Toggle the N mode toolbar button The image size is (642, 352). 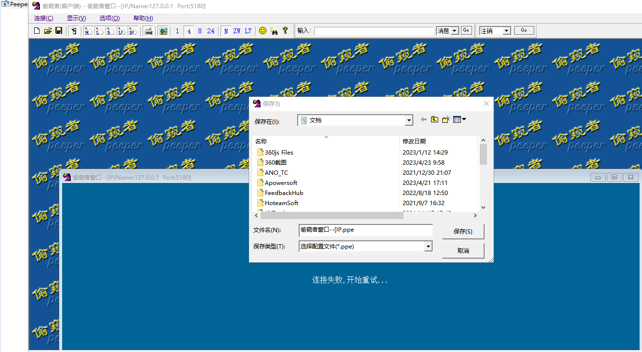click(x=226, y=31)
